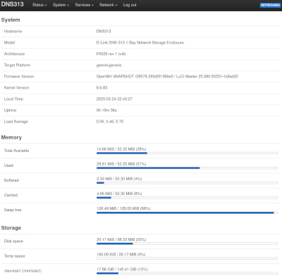Click the Kernel Version label

coord(16,87)
